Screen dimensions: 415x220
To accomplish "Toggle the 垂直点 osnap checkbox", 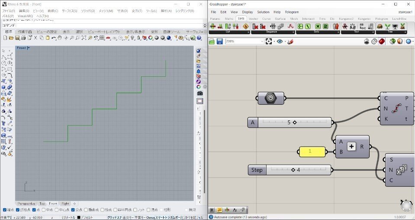I will pos(86,210).
